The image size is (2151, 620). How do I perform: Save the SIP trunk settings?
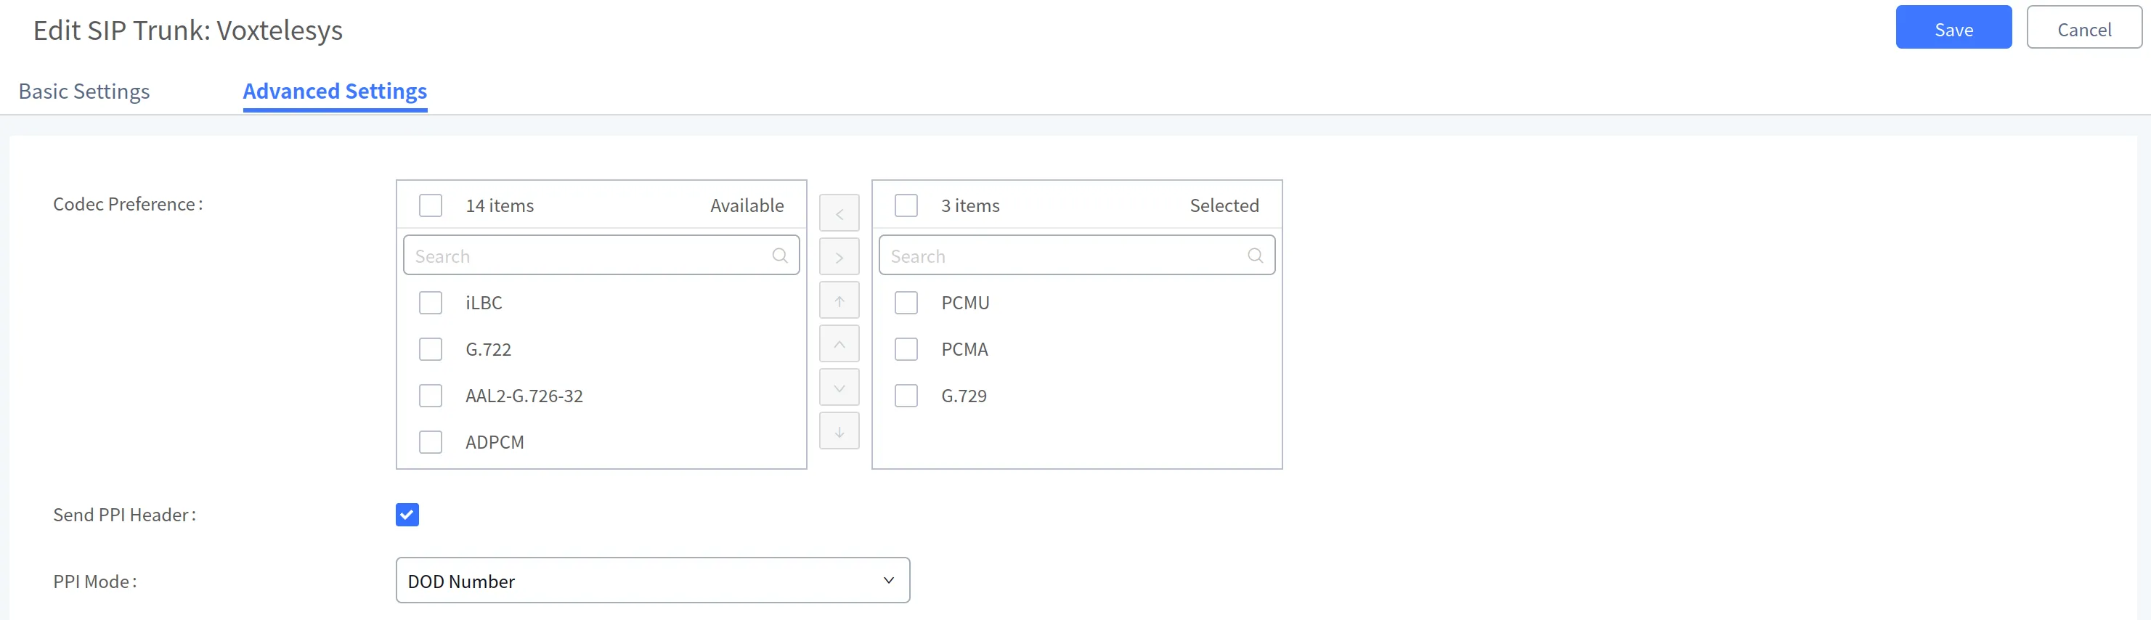1953,29
